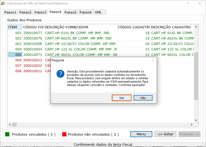The width and height of the screenshot is (206, 147).
Task: Click the red Produtos não vinculados swatch
Action: [x=64, y=134]
